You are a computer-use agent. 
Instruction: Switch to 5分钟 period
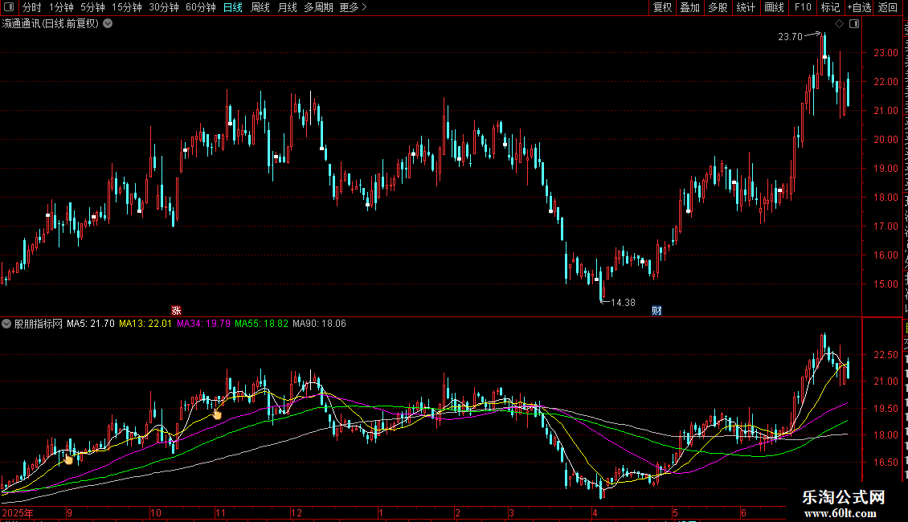pyautogui.click(x=92, y=7)
